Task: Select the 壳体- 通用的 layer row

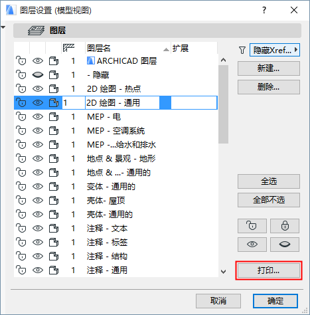Action: (x=116, y=215)
